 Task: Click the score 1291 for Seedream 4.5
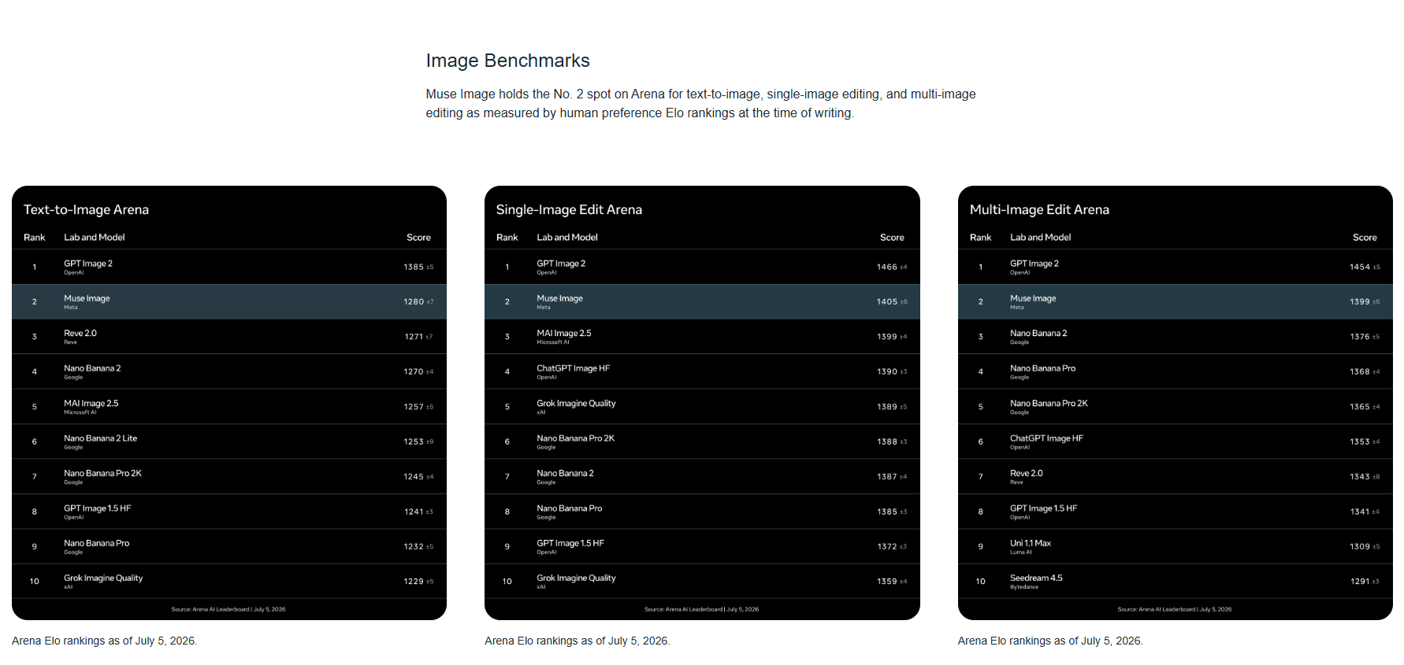coord(1360,582)
